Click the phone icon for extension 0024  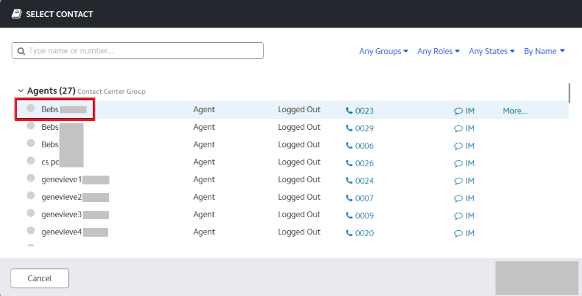click(x=349, y=180)
